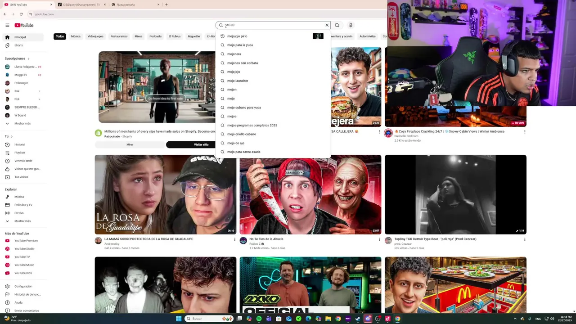The width and height of the screenshot is (576, 324).
Task: Open Shorts in the sidebar
Action: click(22, 45)
